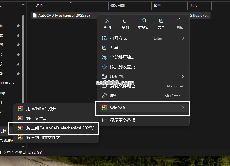This screenshot has width=230, height=166.
Task: Click the Share icon in top row
Action: (161, 21)
